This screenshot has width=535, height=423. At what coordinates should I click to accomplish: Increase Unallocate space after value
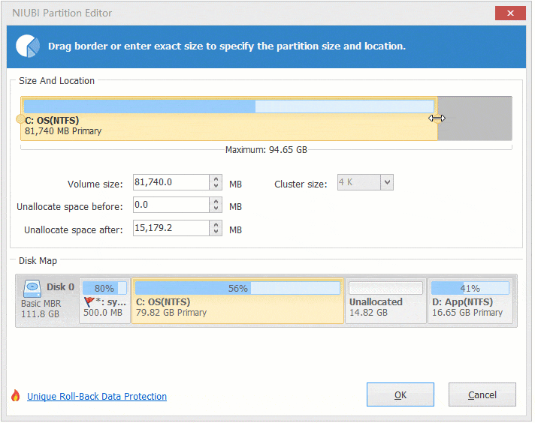(216, 224)
